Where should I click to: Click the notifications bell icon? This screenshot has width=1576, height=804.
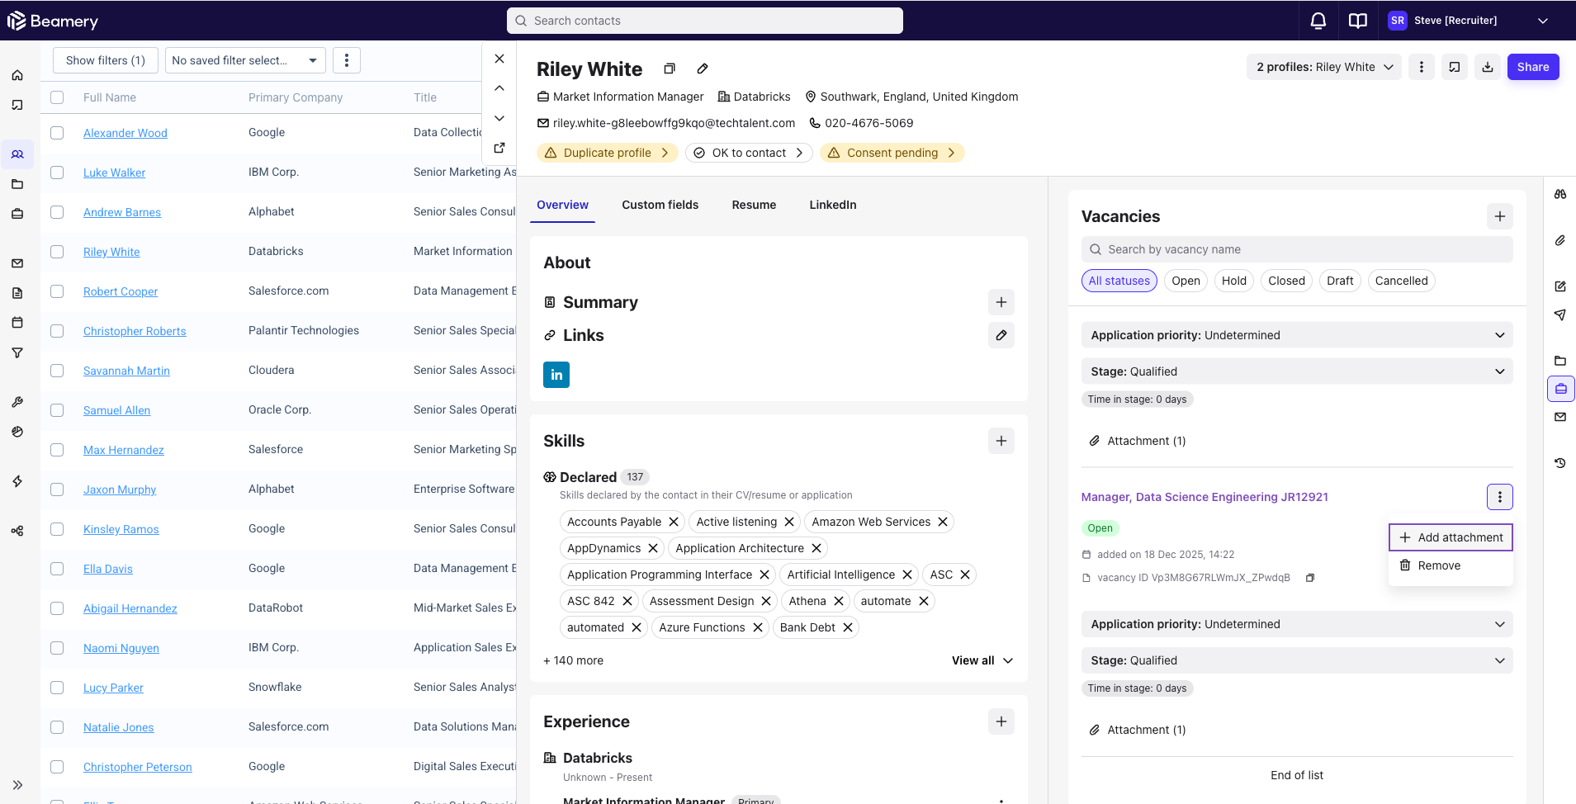(1318, 21)
